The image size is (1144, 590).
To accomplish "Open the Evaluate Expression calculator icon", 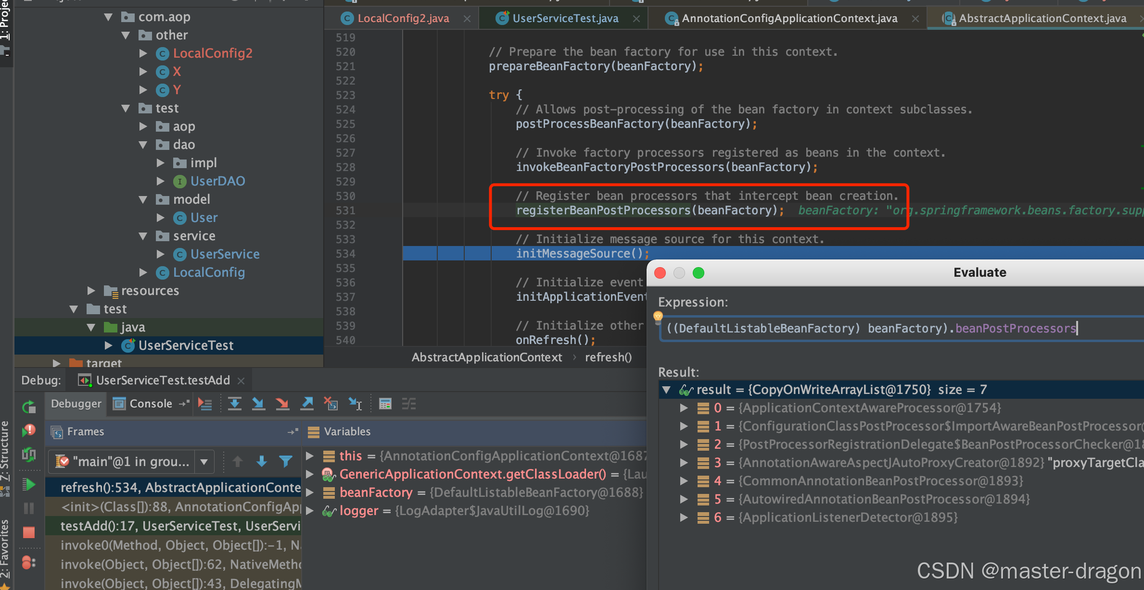I will pyautogui.click(x=385, y=404).
